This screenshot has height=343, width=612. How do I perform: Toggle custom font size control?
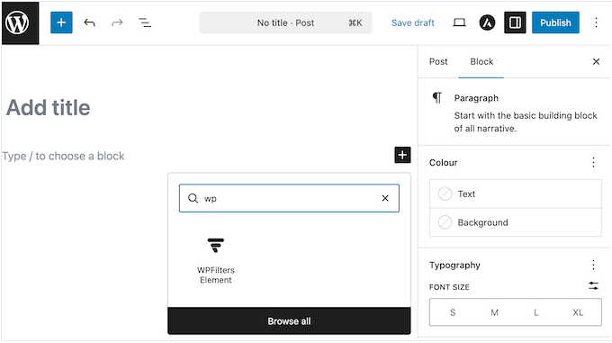click(593, 286)
